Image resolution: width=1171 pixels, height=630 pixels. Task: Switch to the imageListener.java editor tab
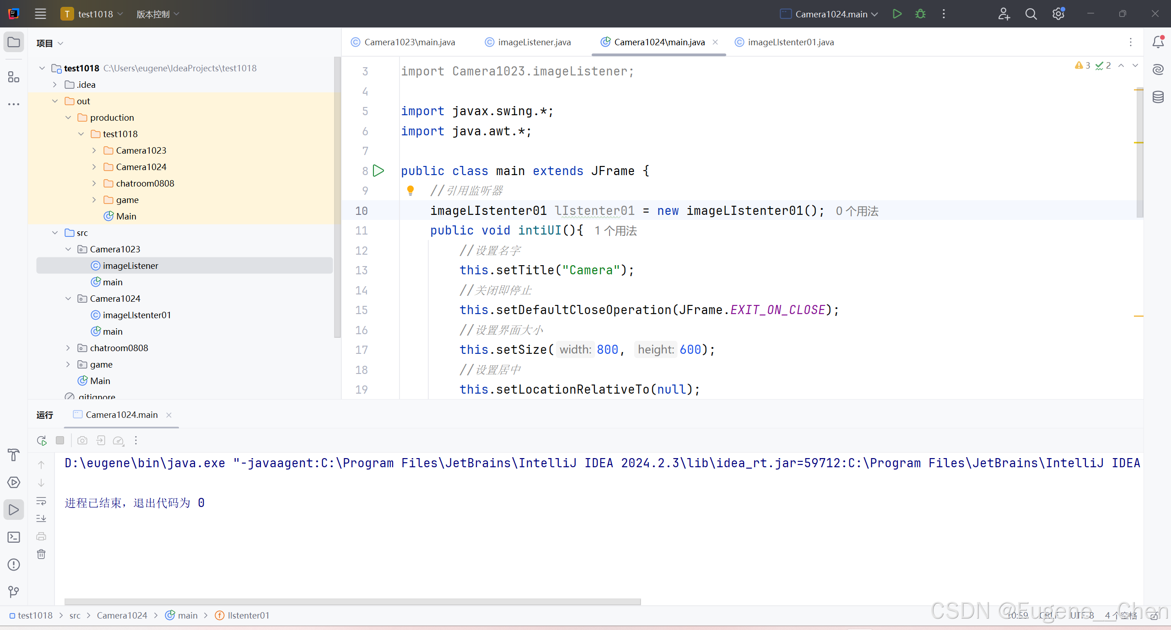click(x=534, y=42)
